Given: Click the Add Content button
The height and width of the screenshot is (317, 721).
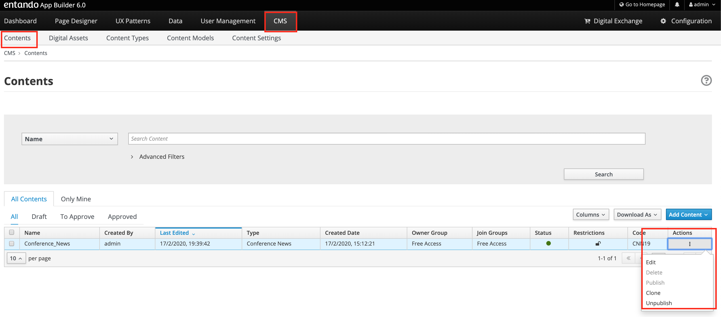Looking at the screenshot, I should pyautogui.click(x=688, y=215).
